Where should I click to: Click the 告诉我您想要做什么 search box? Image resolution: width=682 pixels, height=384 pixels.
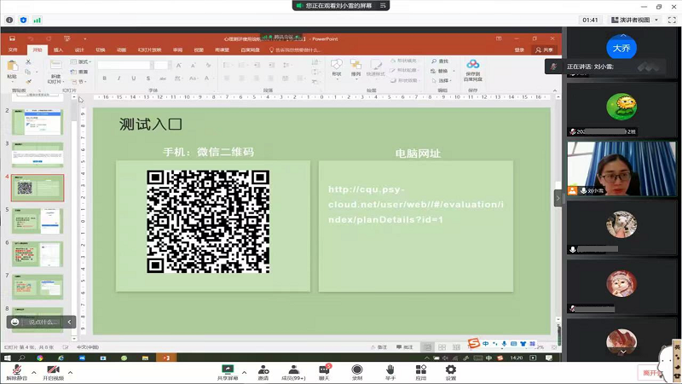click(x=295, y=50)
